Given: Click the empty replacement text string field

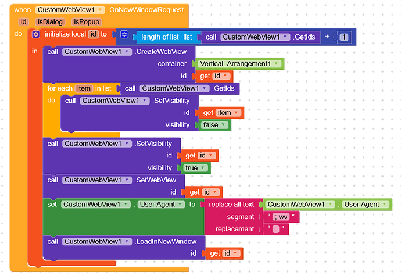Looking at the screenshot, I should [x=275, y=229].
